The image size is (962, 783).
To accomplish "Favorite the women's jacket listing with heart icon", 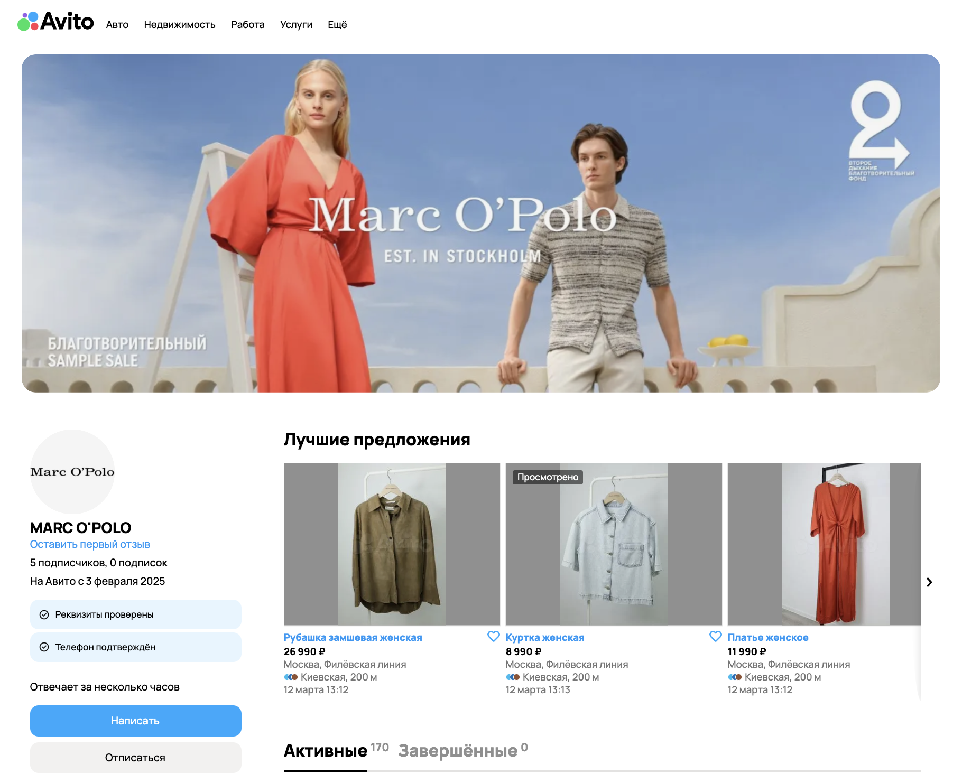I will click(715, 637).
